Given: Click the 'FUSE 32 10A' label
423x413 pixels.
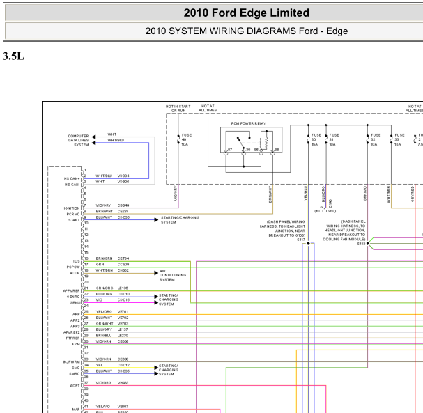Looking at the screenshot, I should pos(376,140).
